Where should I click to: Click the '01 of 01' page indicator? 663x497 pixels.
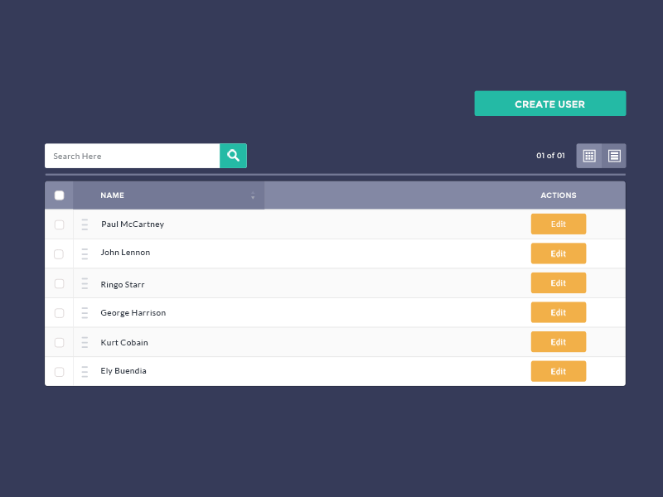tap(550, 156)
